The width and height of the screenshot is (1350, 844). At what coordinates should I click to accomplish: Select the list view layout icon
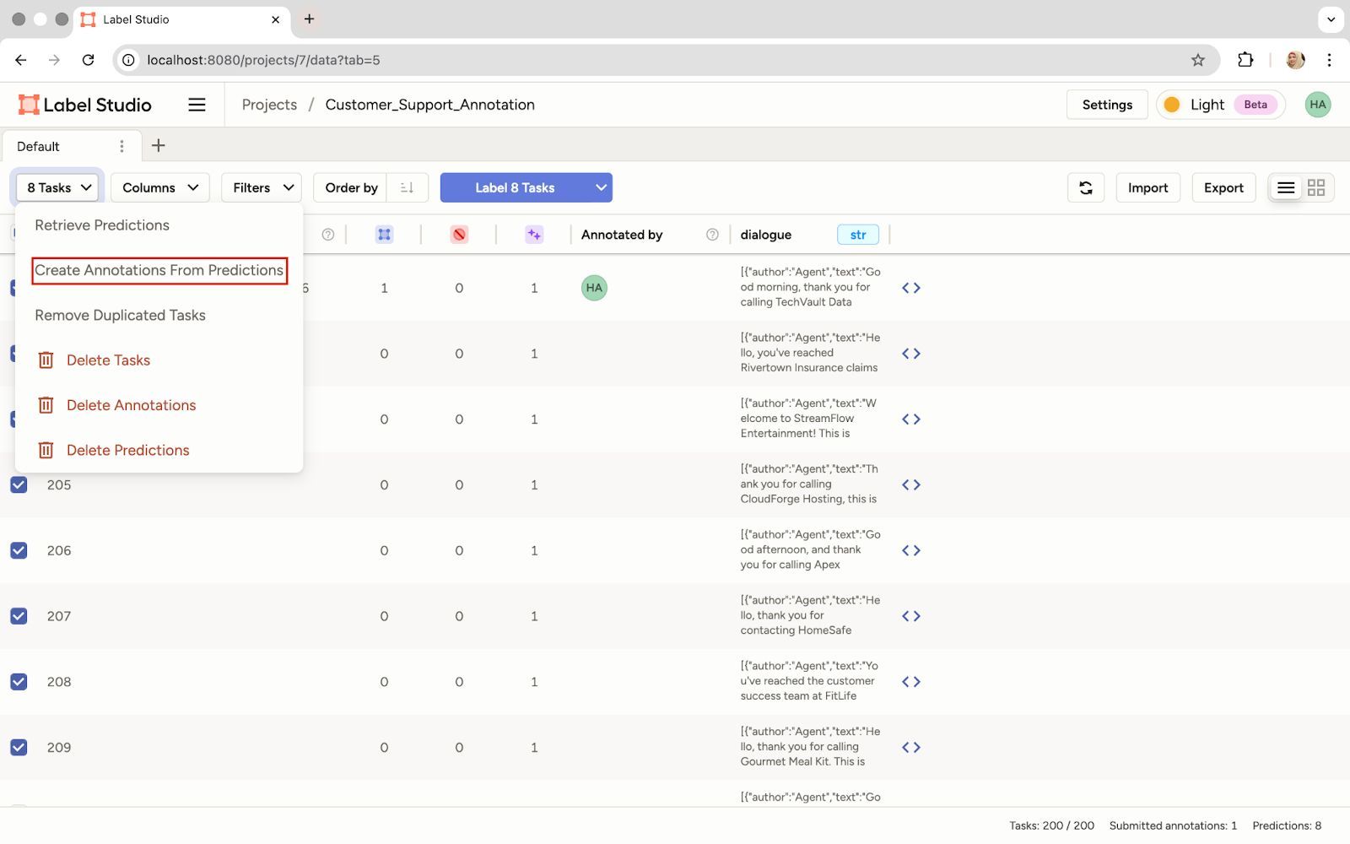(1285, 187)
